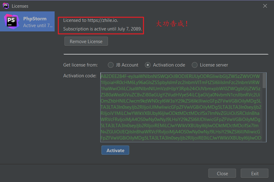This screenshot has height=182, width=274.
Task: Click the Exit button
Action: 255,173
